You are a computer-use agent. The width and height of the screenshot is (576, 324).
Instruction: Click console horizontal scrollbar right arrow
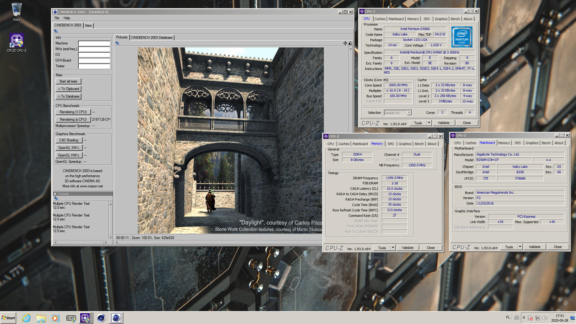click(x=105, y=242)
